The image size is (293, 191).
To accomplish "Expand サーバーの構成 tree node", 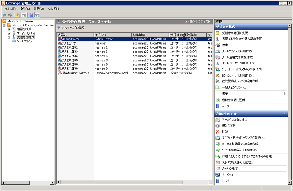I will pos(9,33).
